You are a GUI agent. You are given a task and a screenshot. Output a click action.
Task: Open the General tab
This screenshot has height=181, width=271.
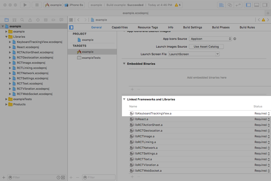pos(96,27)
